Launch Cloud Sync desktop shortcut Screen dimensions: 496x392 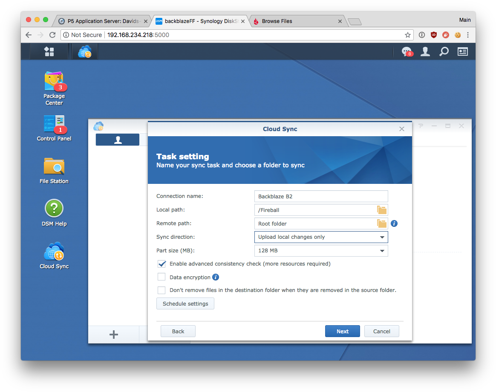(54, 255)
